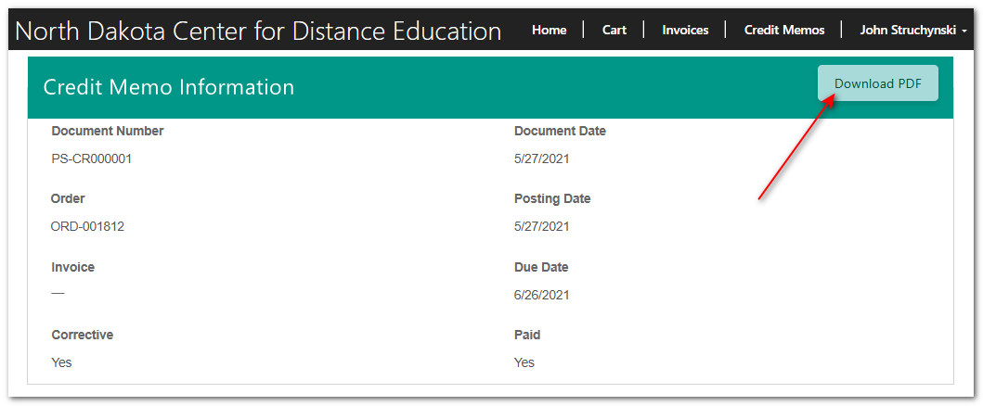Viewport: 983px width, 406px height.
Task: Click the Posting Date label
Action: coord(552,199)
